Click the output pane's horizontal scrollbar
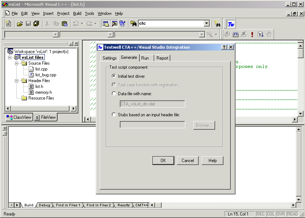 (x=218, y=205)
